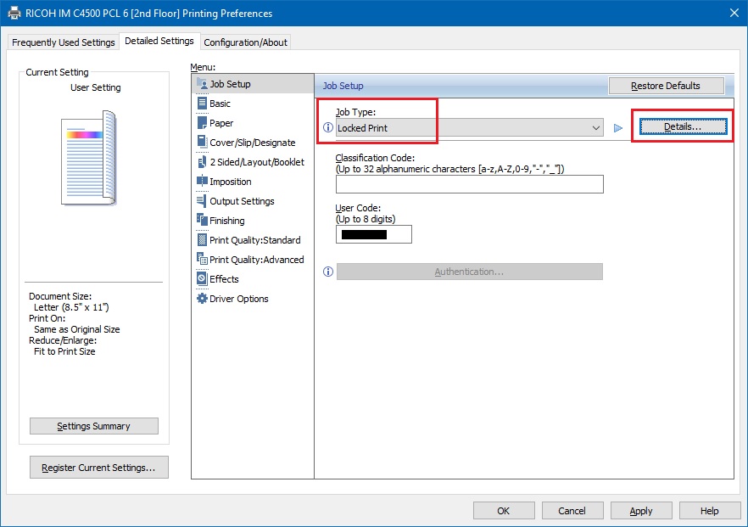Click the User Code input field
The height and width of the screenshot is (527, 748).
[373, 234]
